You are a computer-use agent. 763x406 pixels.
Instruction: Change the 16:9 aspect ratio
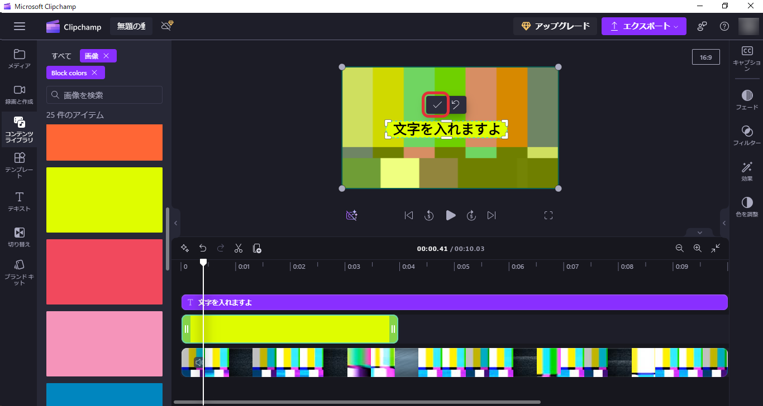click(x=706, y=57)
